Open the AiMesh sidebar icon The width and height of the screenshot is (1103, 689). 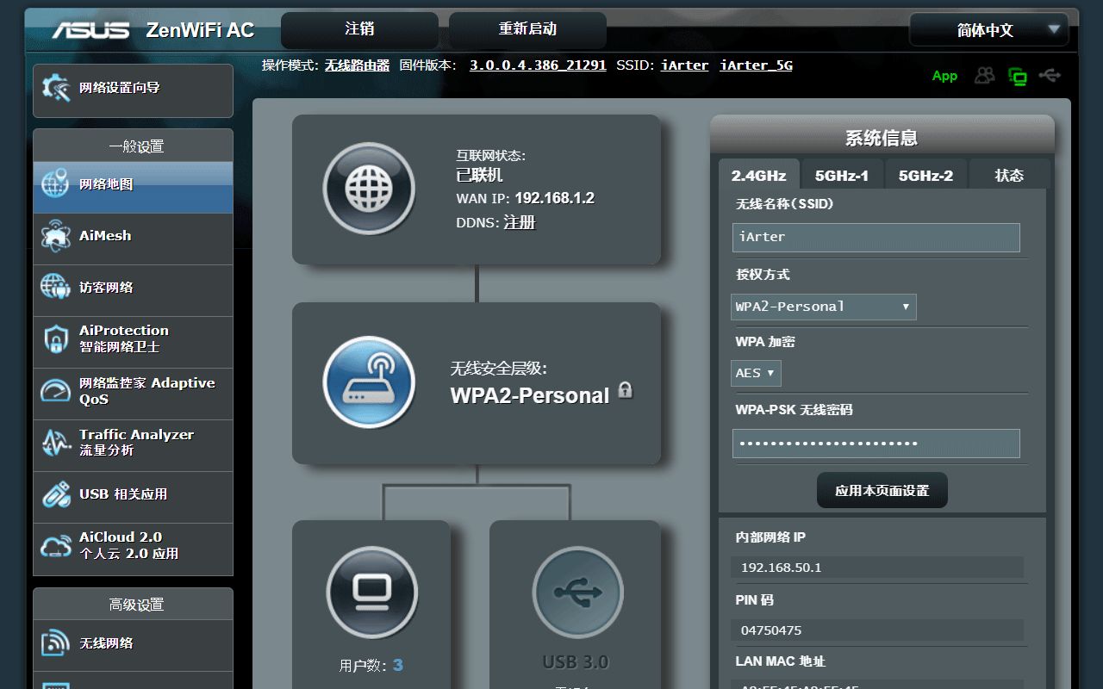click(55, 236)
